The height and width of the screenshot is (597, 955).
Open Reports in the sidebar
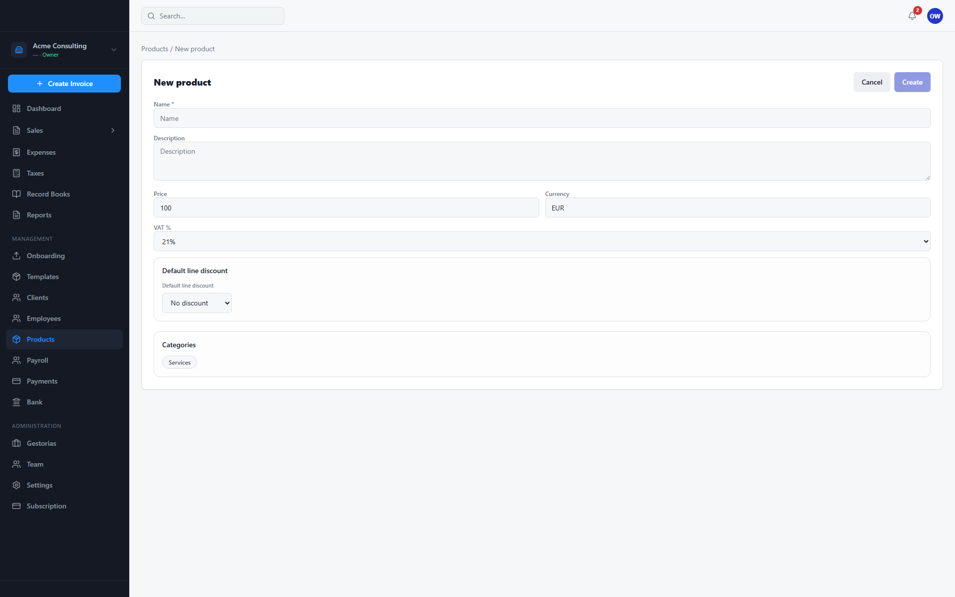64,215
